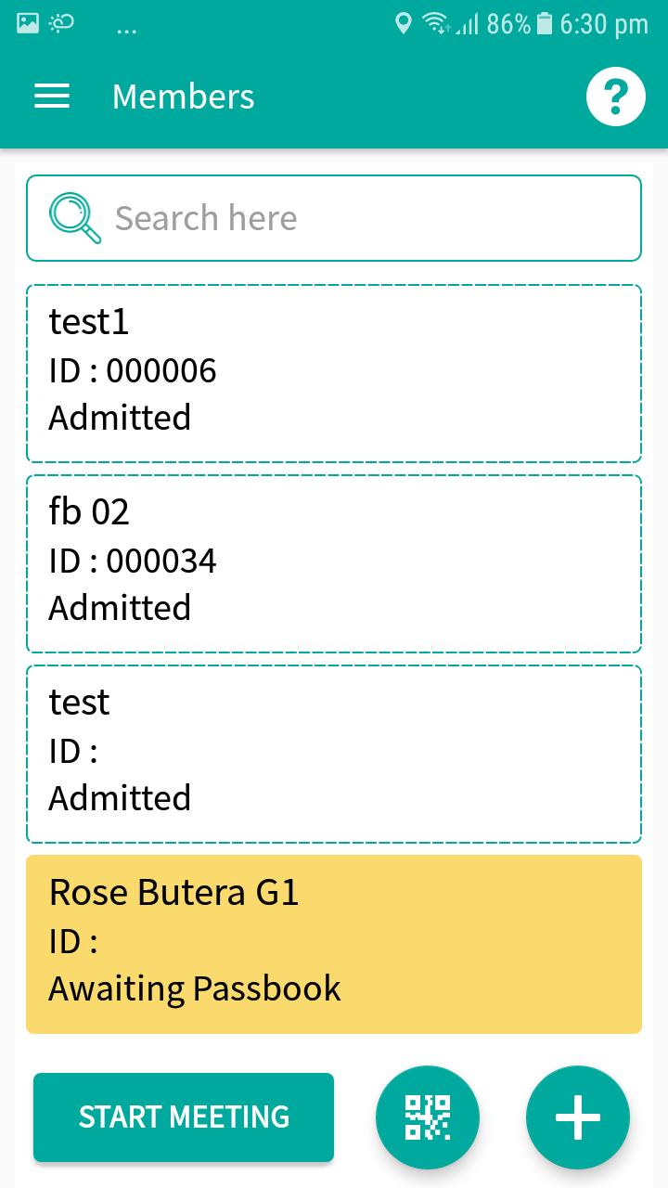Tap the location icon in status bar
Screen dimensions: 668x1188
click(403, 23)
